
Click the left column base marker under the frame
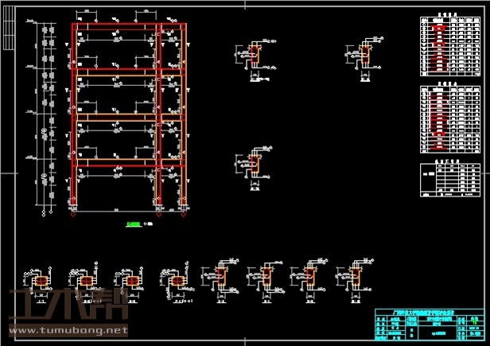[74, 213]
